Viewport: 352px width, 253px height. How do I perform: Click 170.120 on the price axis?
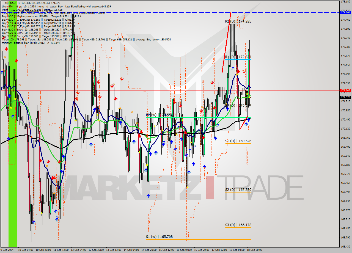[x=345, y=128]
